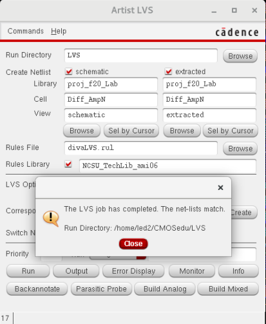The width and height of the screenshot is (266, 324).
Task: Click Sel by Cursor under schematic column
Action: tap(131, 131)
